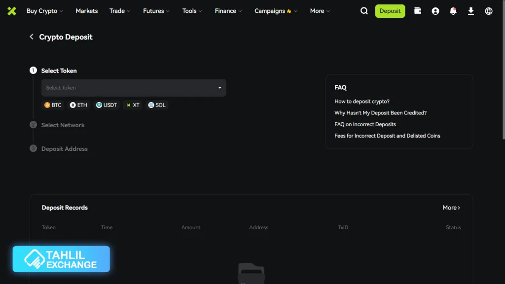505x284 pixels.
Task: Click the download app icon
Action: coord(471,11)
